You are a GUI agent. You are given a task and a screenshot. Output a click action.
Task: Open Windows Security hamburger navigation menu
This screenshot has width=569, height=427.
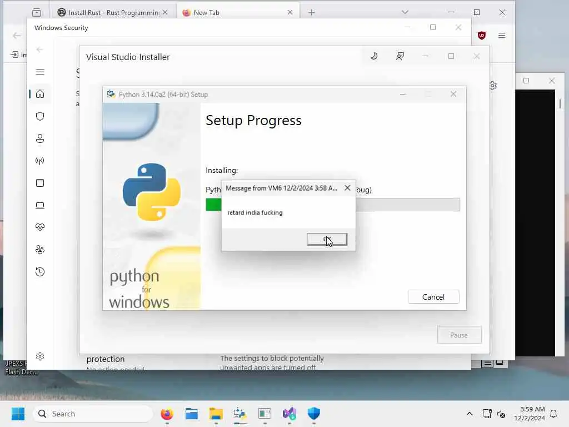pyautogui.click(x=40, y=72)
